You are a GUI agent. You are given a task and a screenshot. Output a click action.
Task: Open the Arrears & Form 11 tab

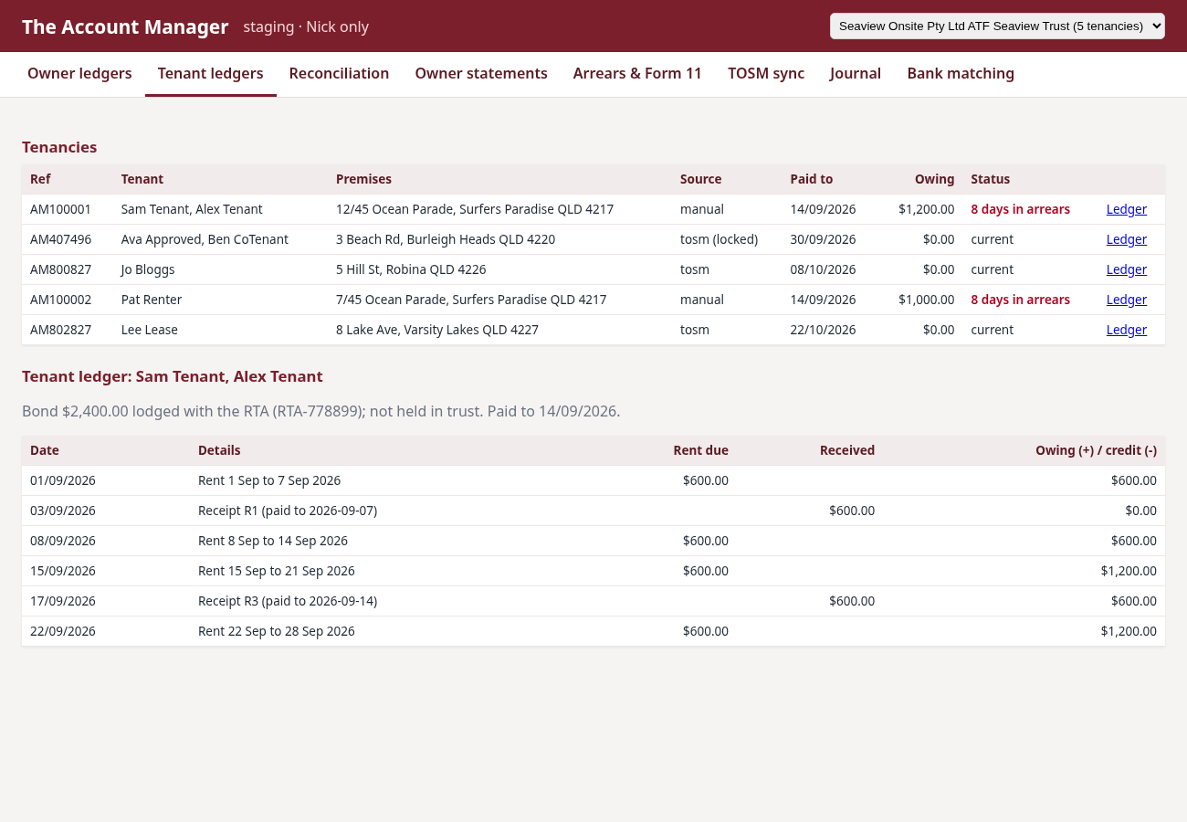(x=637, y=73)
